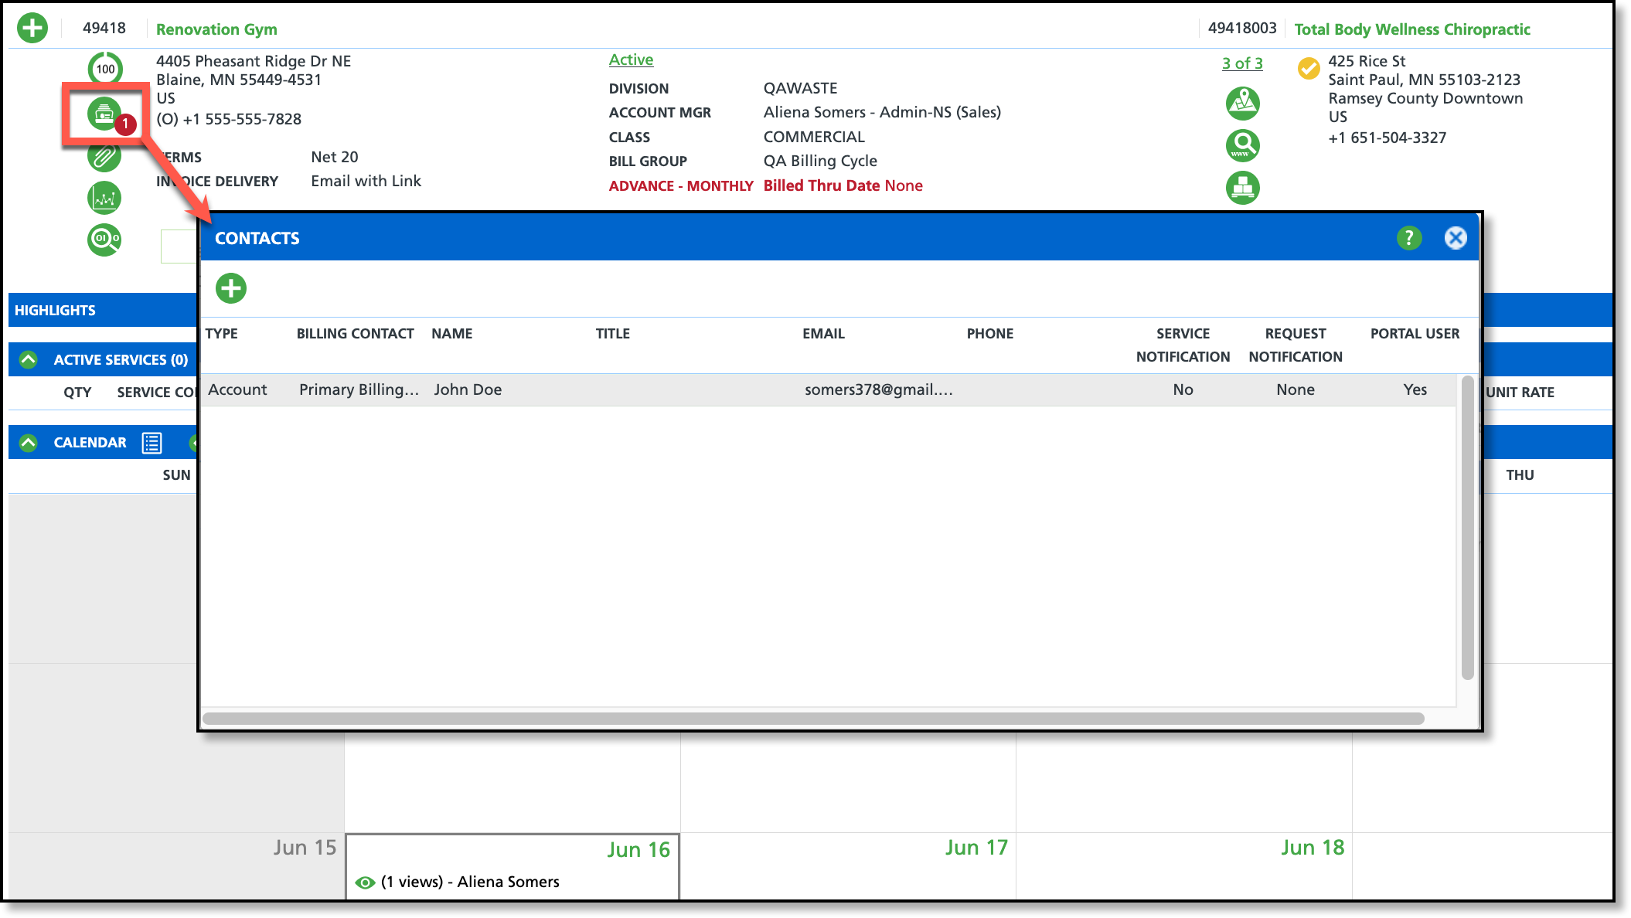Image resolution: width=1631 pixels, height=918 pixels.
Task: Open the account chart statistics icon
Action: pyautogui.click(x=104, y=198)
